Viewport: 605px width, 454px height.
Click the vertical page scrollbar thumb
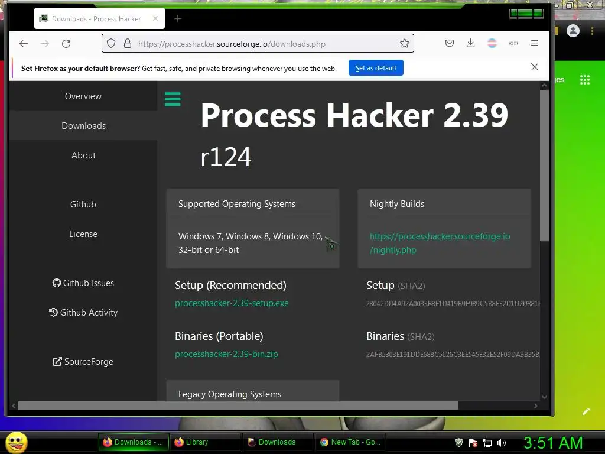tap(544, 166)
